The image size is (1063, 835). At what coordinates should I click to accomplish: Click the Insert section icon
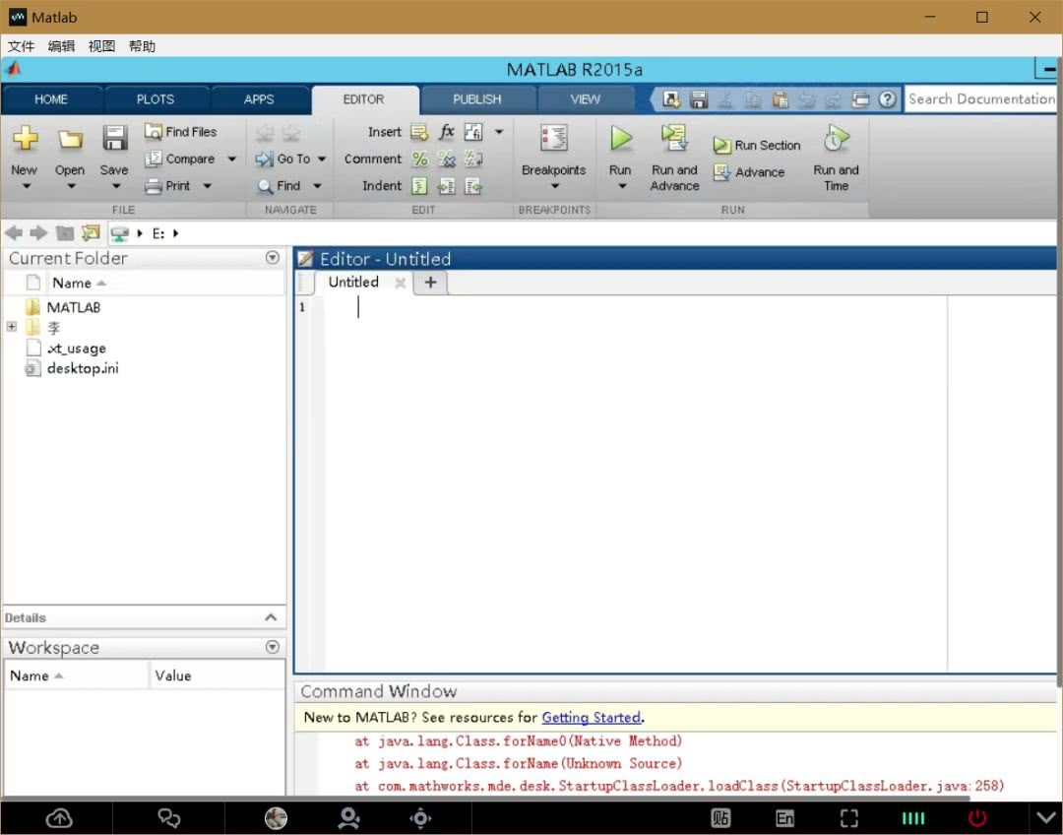coord(419,132)
